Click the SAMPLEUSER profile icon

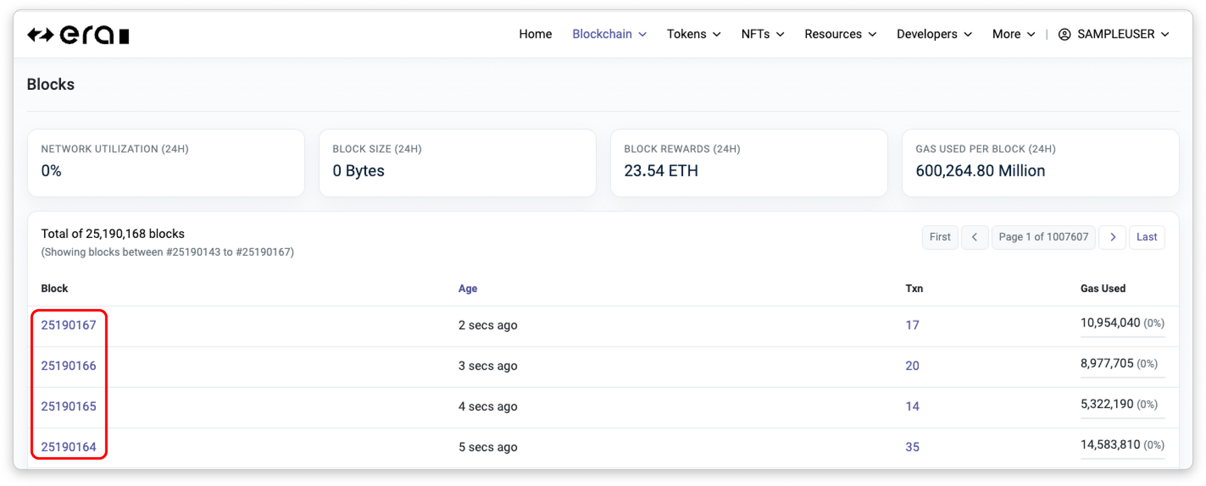(1064, 34)
